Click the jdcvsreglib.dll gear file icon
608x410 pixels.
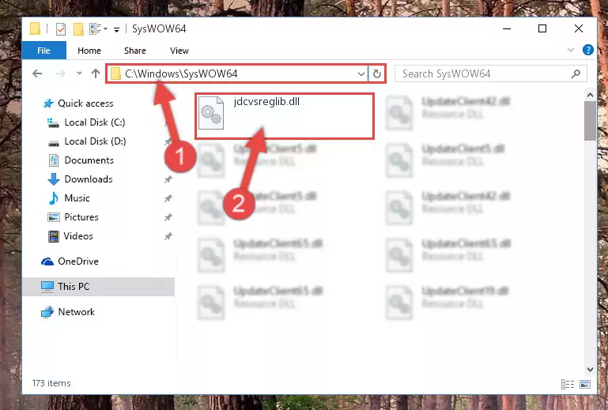tap(211, 113)
